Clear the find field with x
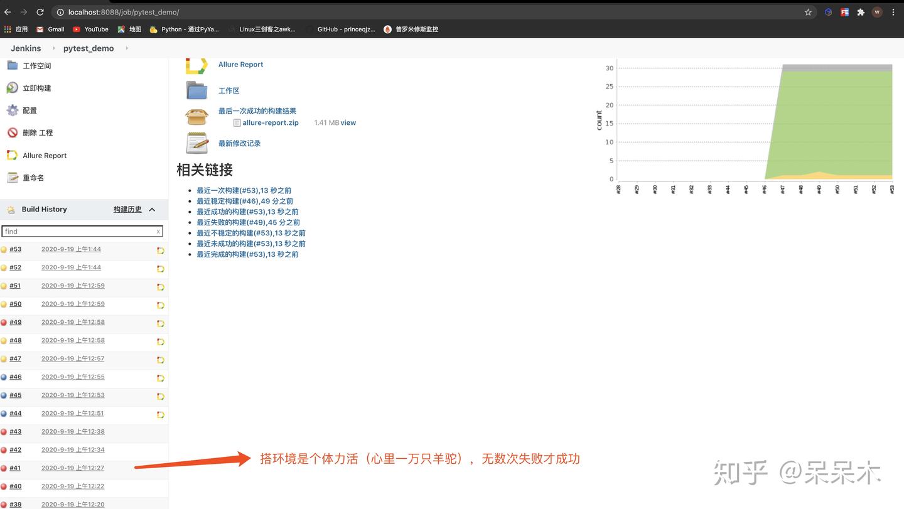Viewport: 904px width, 509px height. tap(158, 232)
